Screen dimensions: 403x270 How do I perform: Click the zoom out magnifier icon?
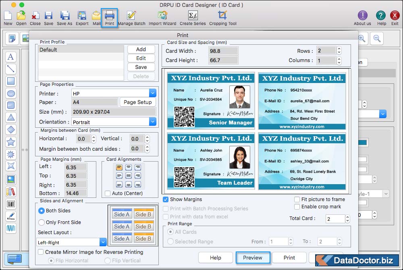(377, 39)
